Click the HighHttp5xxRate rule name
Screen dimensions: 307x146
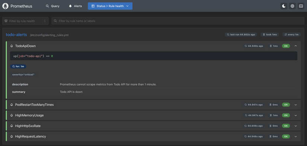(x=28, y=126)
